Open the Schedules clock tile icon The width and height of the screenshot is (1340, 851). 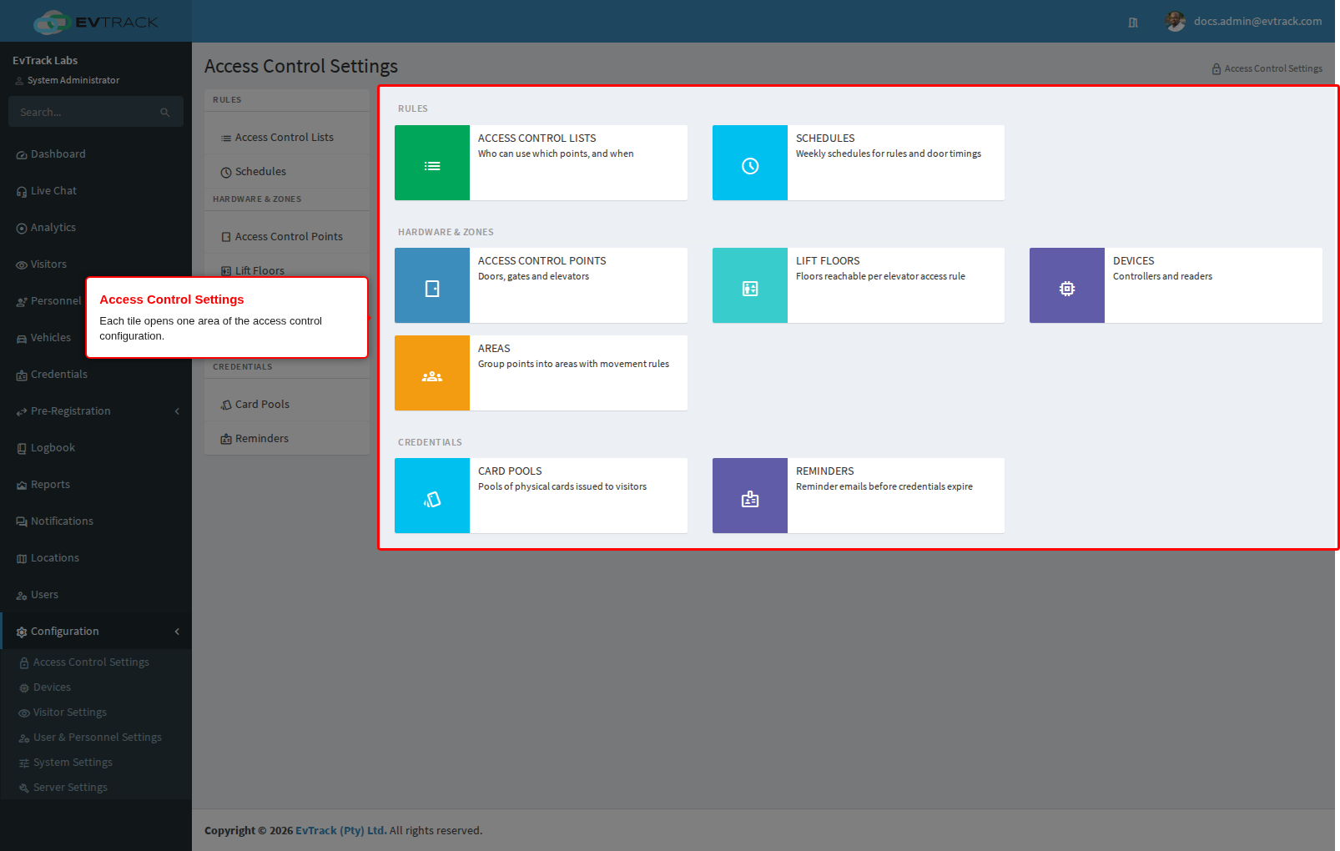(750, 163)
